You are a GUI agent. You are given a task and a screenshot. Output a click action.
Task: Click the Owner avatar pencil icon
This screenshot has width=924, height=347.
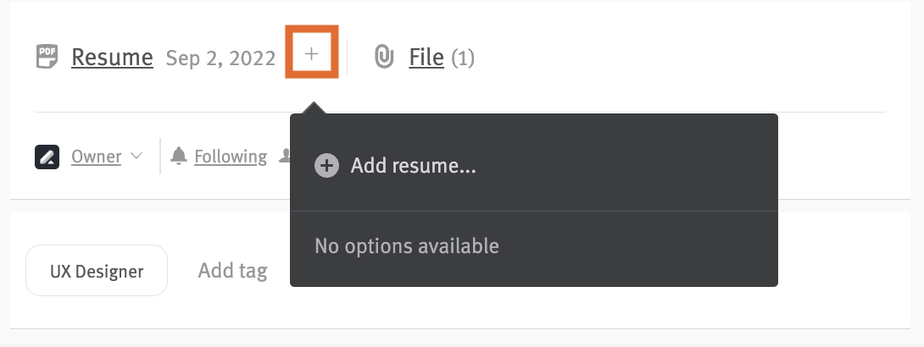click(47, 157)
